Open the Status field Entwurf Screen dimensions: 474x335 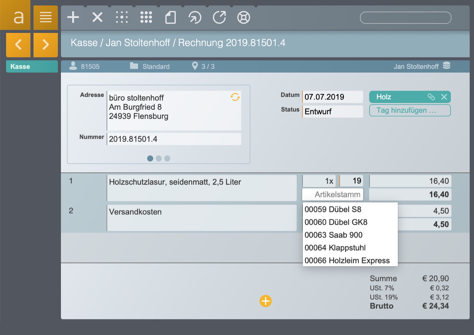332,111
